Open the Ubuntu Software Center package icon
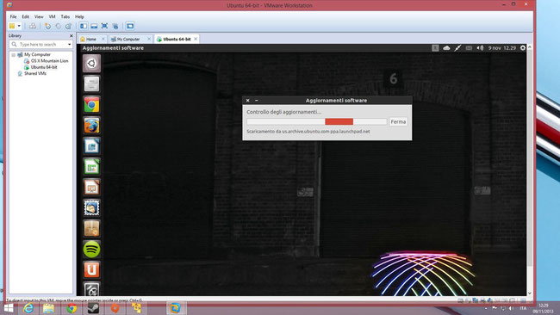 tap(92, 228)
